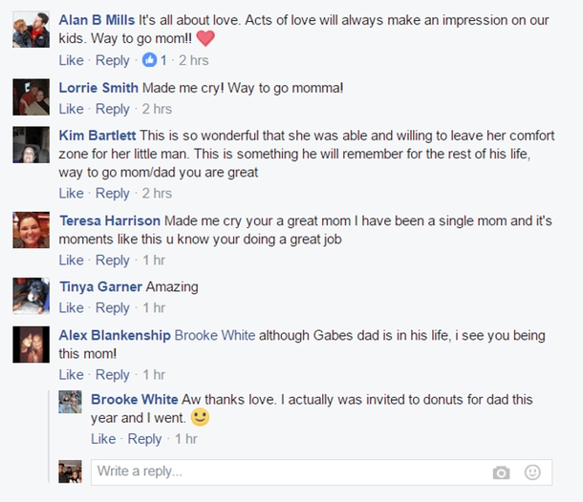Like Alan B Mills' comment
Image resolution: width=583 pixels, height=502 pixels.
pyautogui.click(x=72, y=60)
